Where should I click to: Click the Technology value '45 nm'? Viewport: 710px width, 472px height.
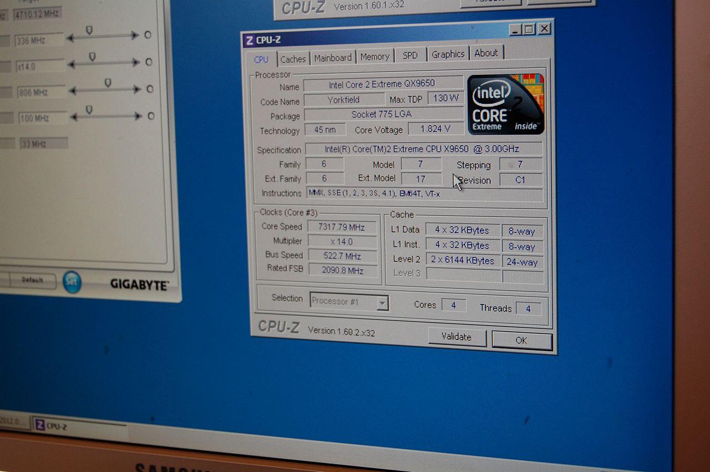coord(326,130)
